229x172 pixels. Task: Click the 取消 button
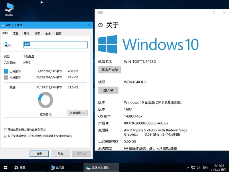click(60, 154)
